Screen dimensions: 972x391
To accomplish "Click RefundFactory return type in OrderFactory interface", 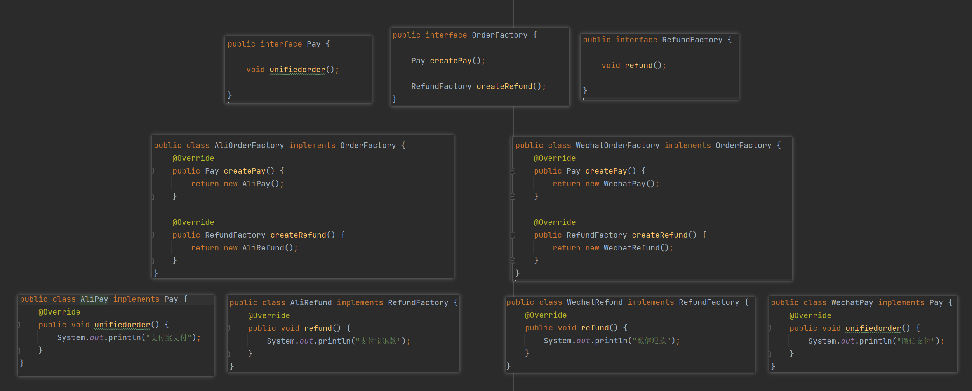I will pos(441,87).
